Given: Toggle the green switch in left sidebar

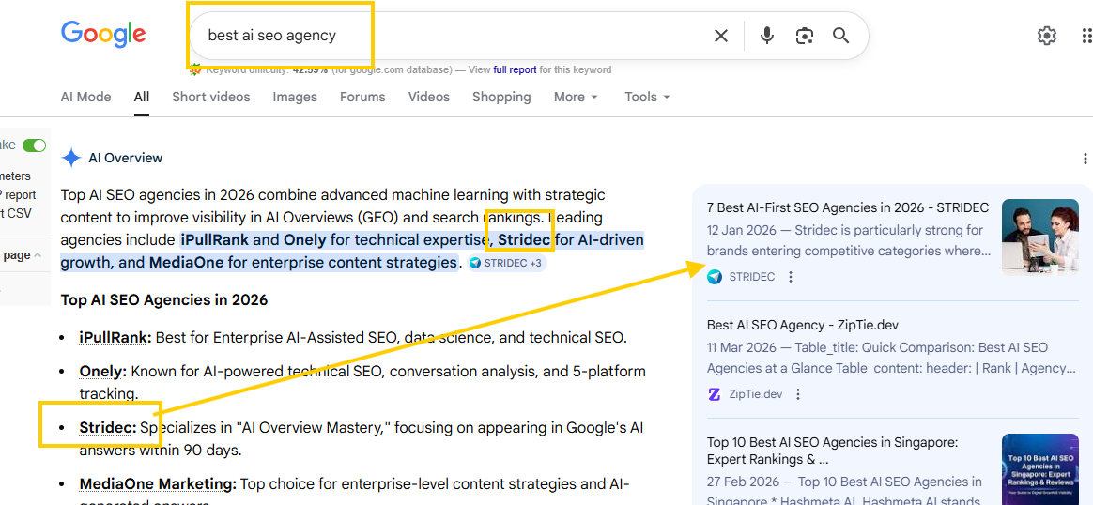Looking at the screenshot, I should [x=34, y=145].
